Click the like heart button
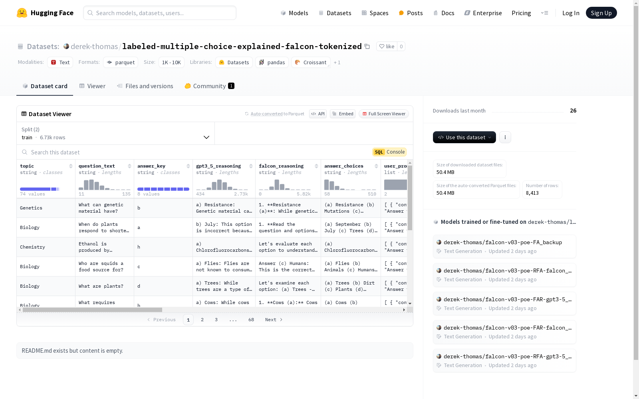This screenshot has height=399, width=639. (387, 46)
